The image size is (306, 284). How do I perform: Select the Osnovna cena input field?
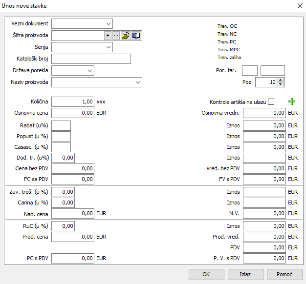[72, 113]
